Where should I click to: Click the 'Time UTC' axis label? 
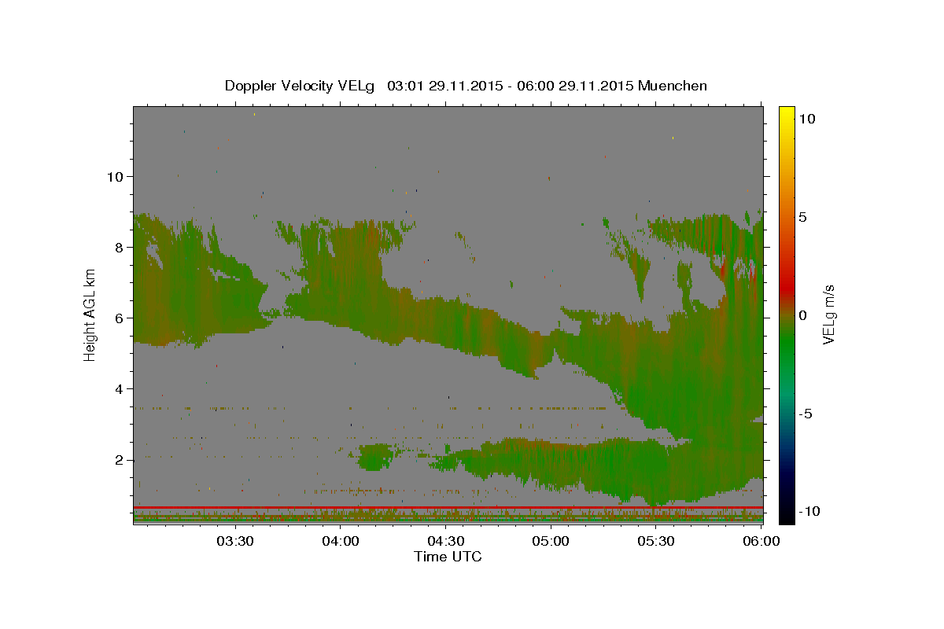[x=448, y=557]
